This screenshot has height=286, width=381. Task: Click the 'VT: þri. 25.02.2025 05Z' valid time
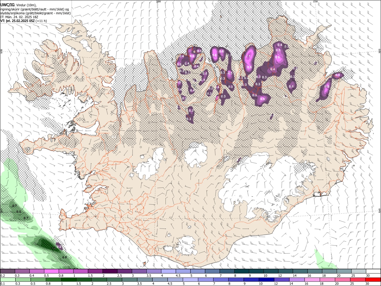[x=17, y=21]
